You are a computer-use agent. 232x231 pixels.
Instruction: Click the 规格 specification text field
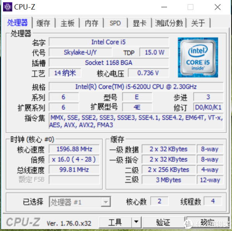(x=136, y=87)
